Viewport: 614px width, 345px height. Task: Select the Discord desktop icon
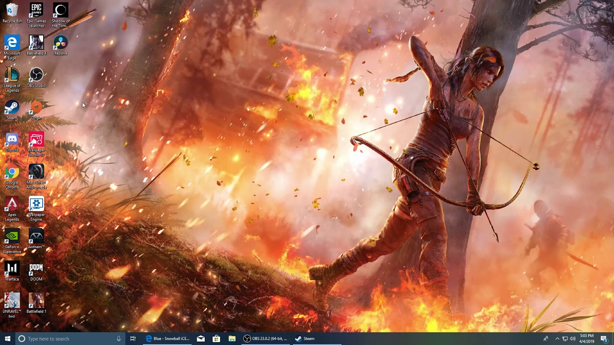click(x=12, y=142)
